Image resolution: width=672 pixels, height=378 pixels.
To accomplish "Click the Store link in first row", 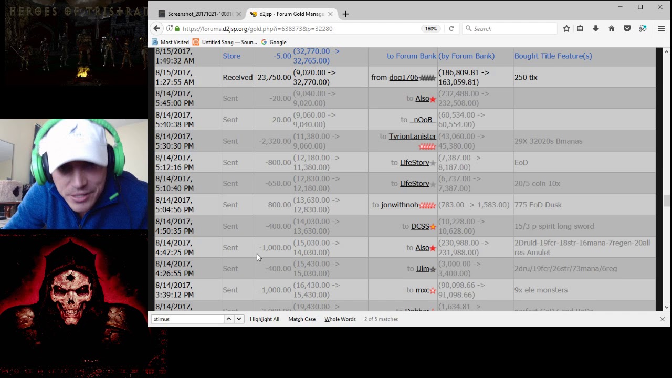I will coord(232,56).
